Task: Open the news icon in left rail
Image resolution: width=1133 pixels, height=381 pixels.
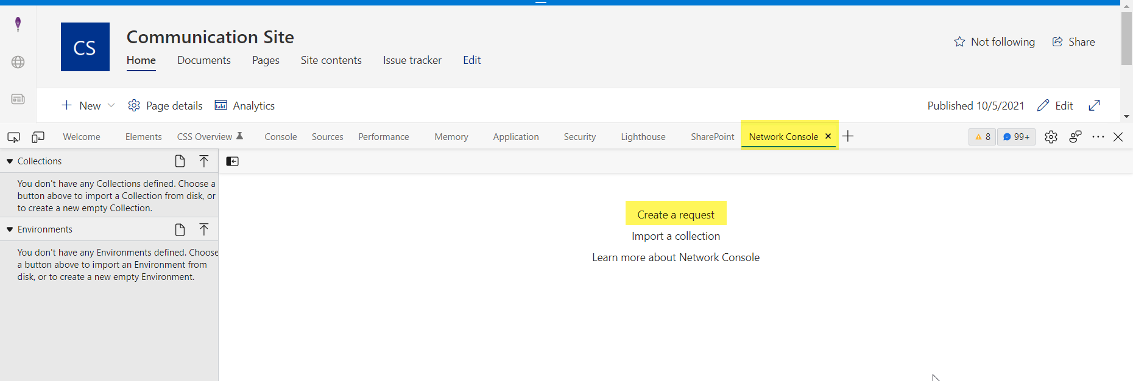Action: pos(18,99)
